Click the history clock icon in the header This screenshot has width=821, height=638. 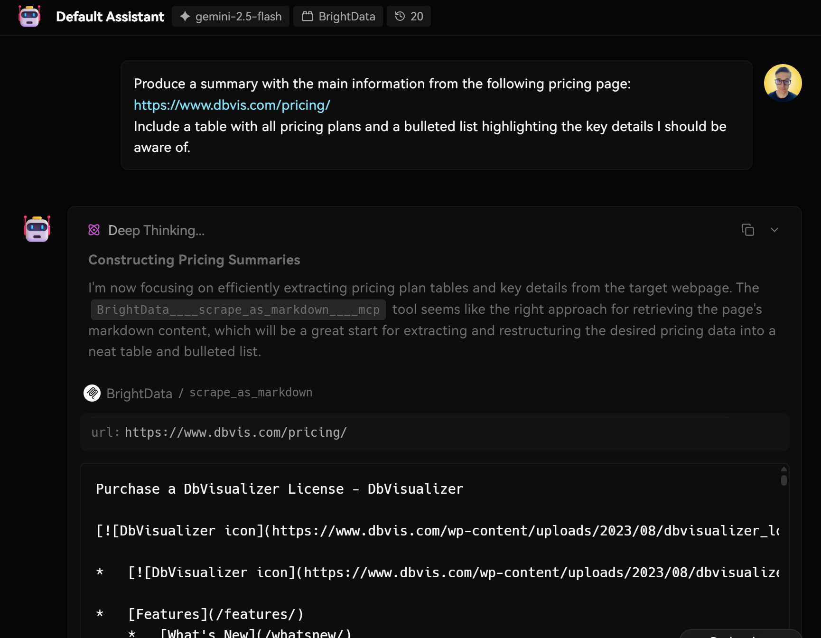399,16
